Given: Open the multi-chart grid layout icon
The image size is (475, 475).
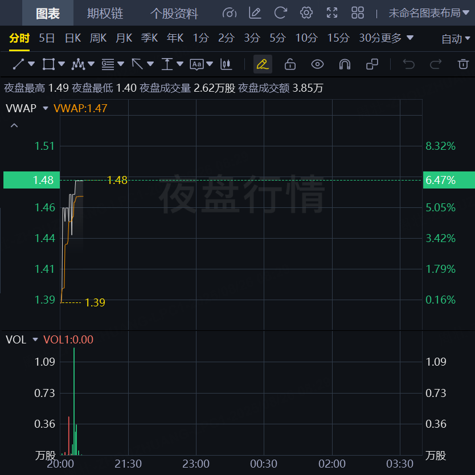Looking at the screenshot, I should point(358,13).
